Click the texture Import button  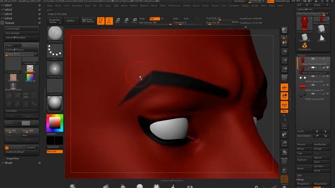pos(13,45)
